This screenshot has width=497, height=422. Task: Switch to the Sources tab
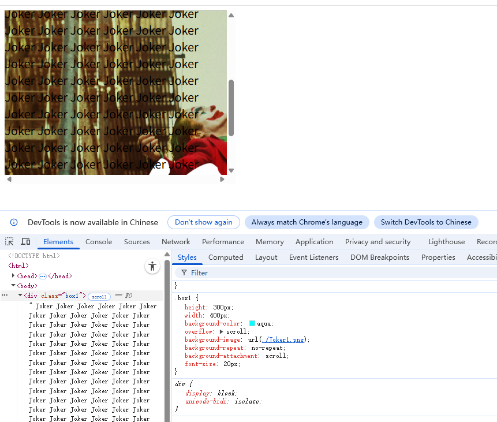pyautogui.click(x=137, y=241)
